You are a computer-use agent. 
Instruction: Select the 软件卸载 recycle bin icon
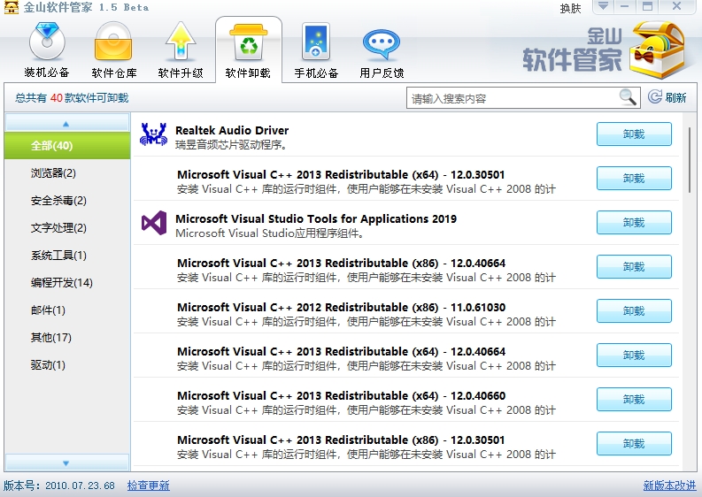pos(249,42)
